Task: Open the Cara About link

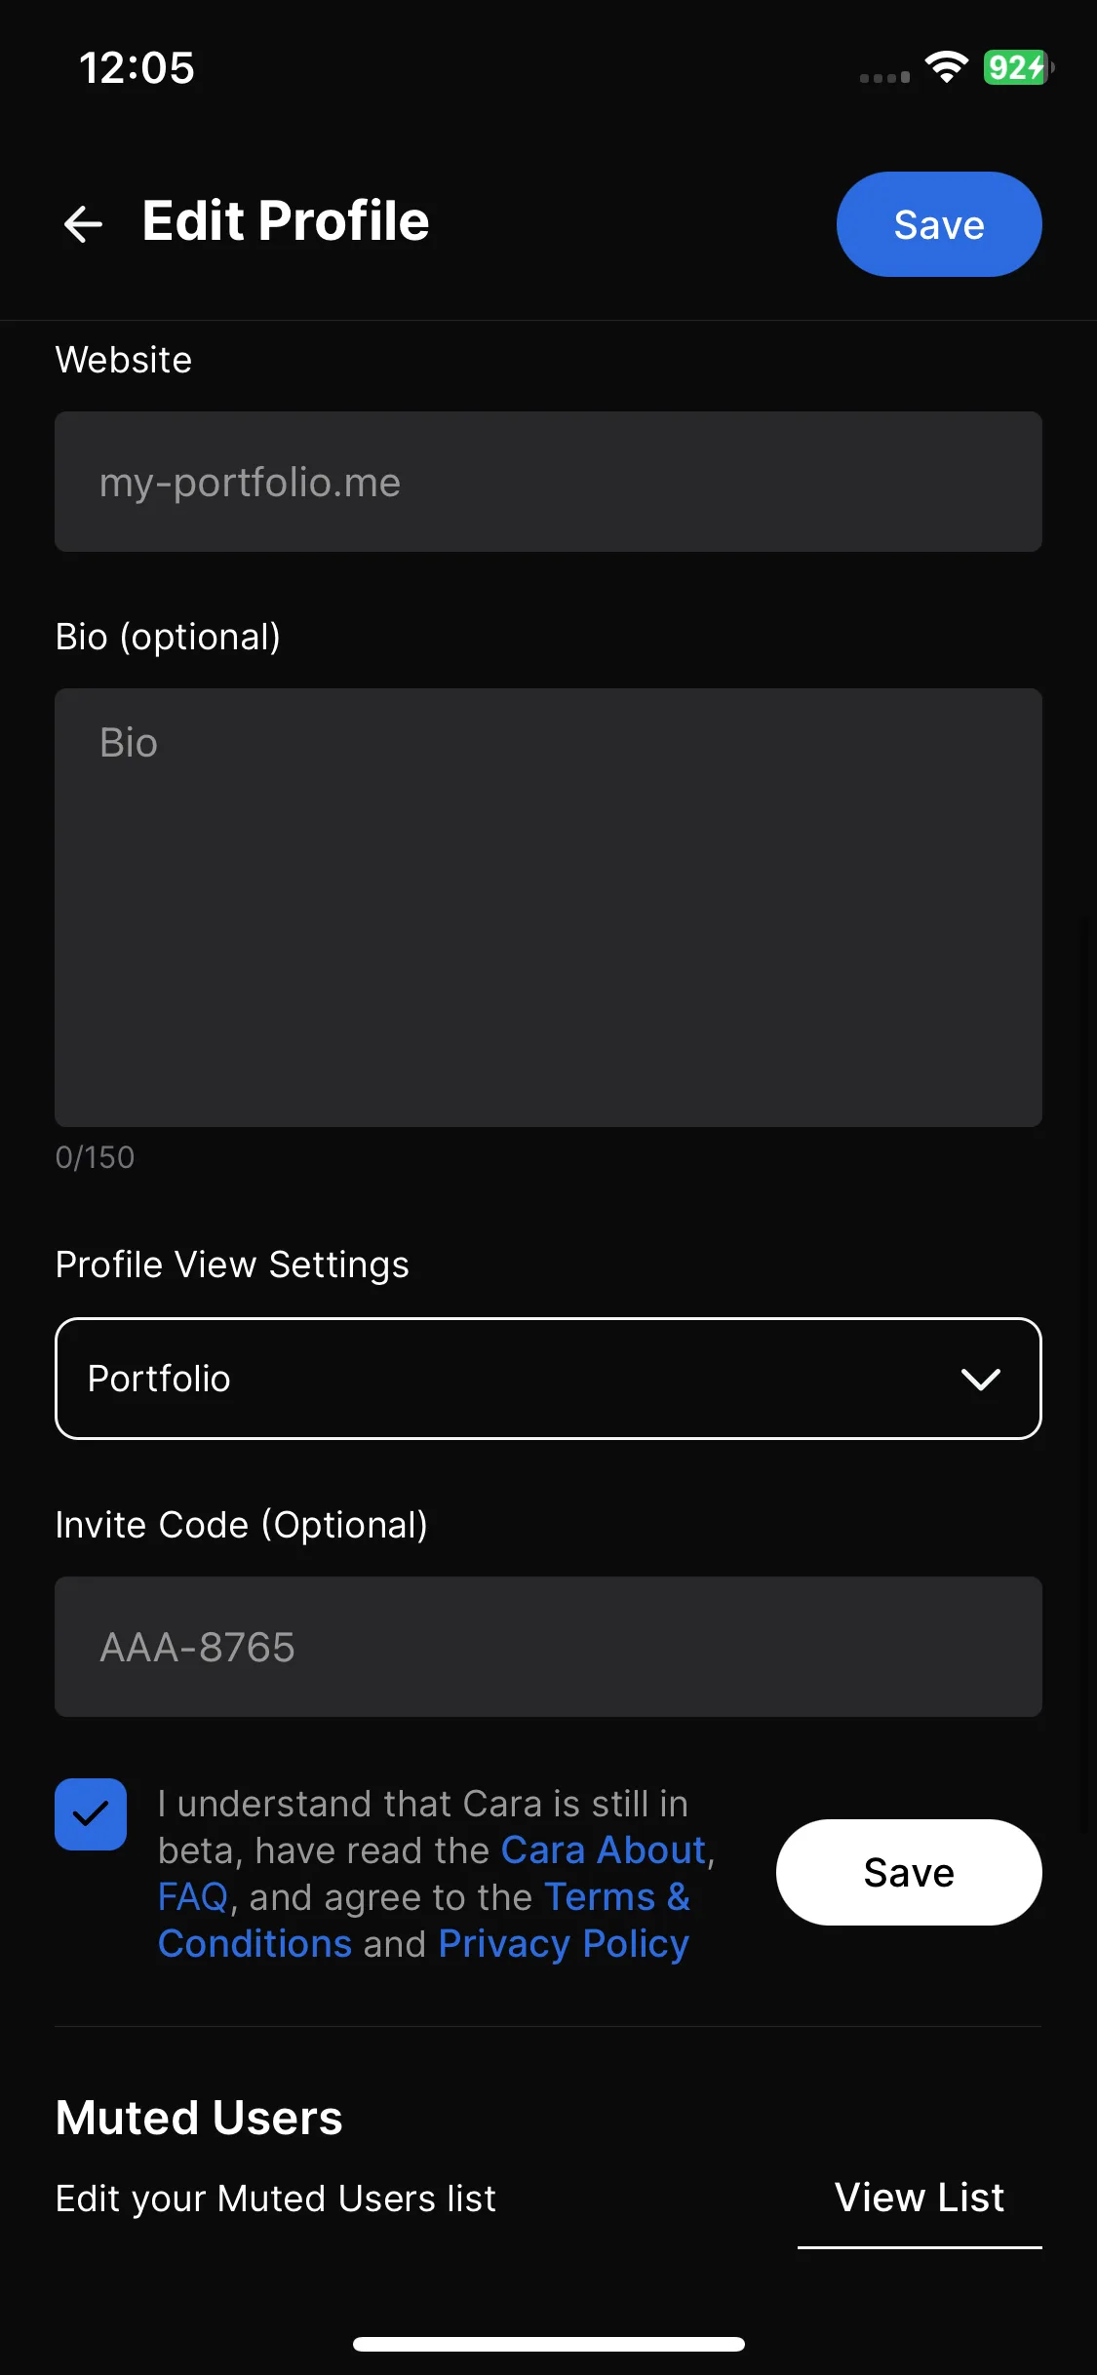Action: click(604, 1849)
